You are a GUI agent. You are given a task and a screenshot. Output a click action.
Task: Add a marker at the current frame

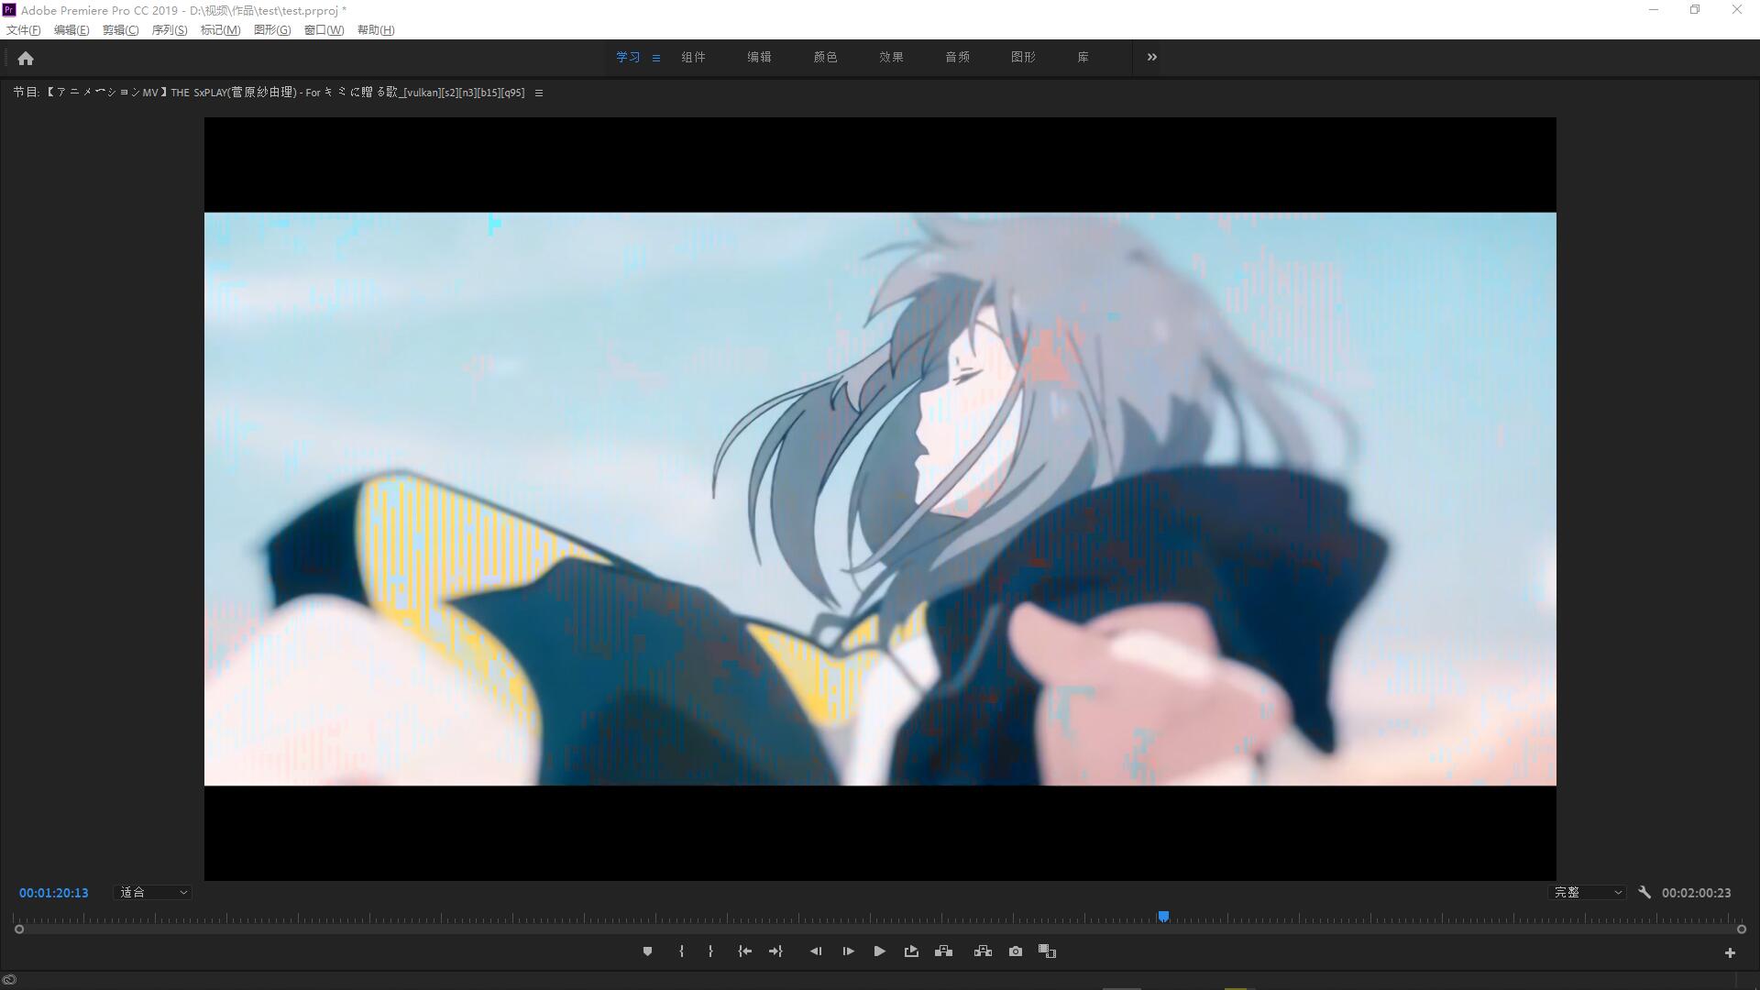[648, 951]
